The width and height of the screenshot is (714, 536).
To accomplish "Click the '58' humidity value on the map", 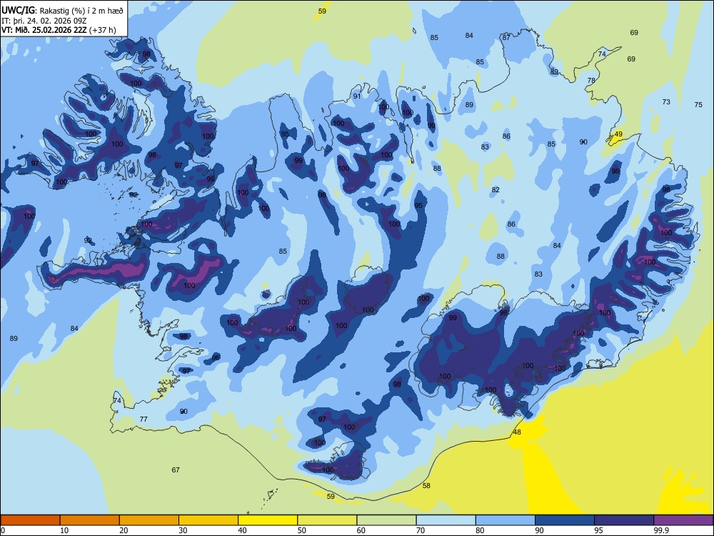I will [426, 485].
